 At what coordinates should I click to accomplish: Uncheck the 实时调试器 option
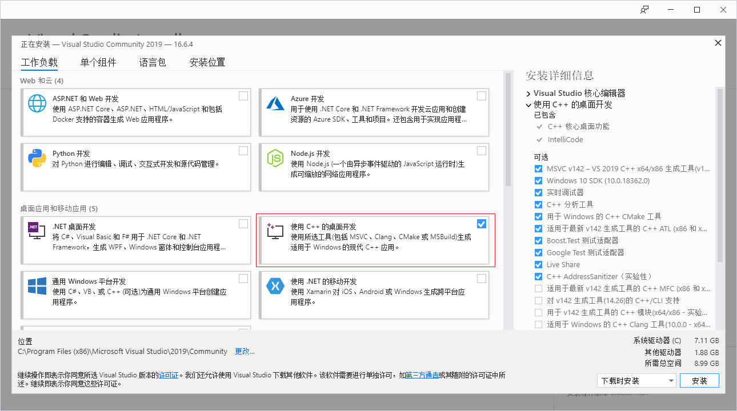[x=538, y=193]
